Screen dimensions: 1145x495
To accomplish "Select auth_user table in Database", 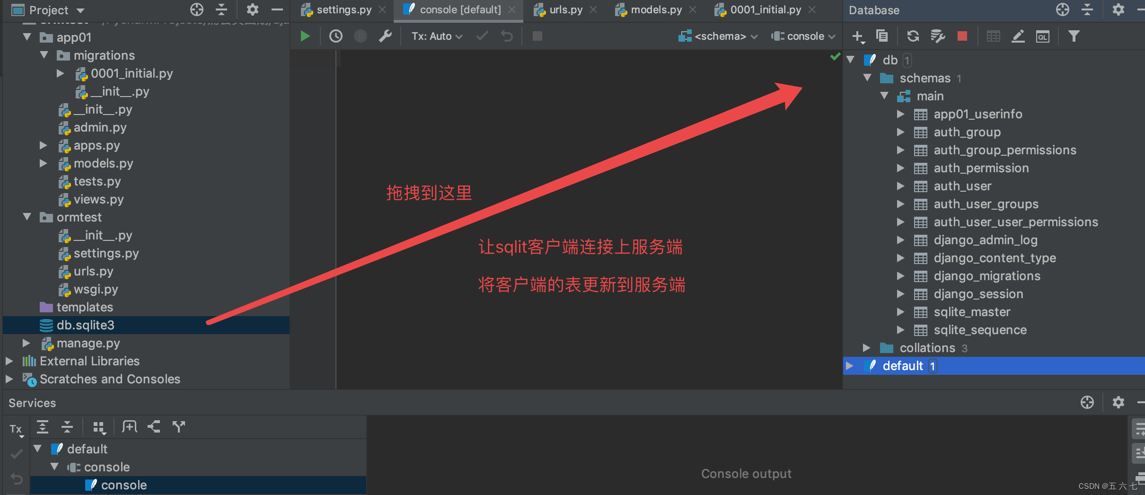I will [x=962, y=186].
